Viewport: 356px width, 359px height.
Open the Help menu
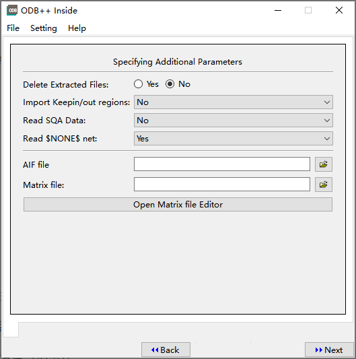click(77, 28)
